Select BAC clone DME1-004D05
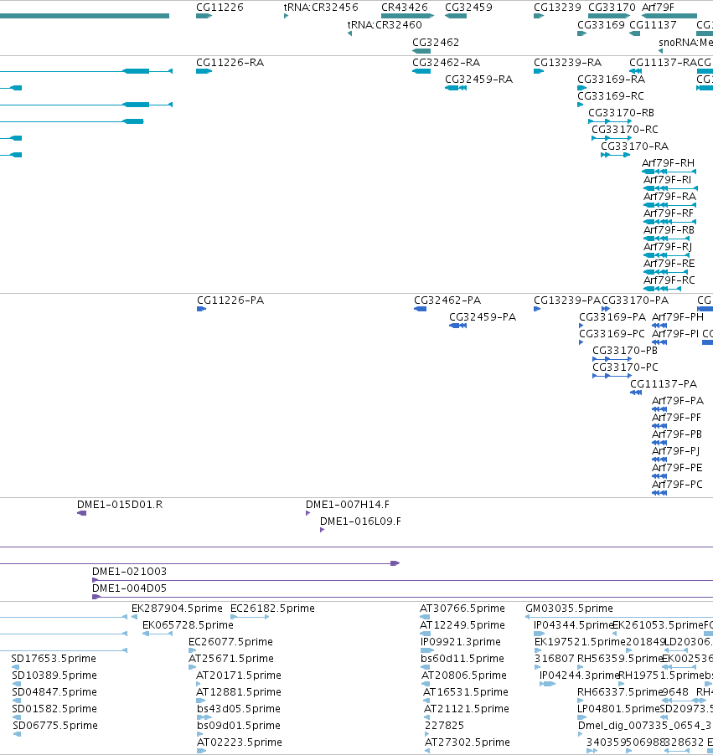713x755 pixels. click(402, 597)
